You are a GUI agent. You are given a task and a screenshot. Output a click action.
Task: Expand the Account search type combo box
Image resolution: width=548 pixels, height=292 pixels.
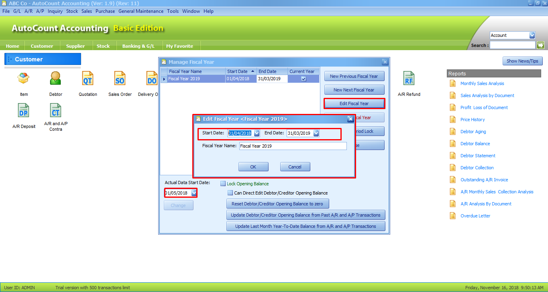pyautogui.click(x=532, y=35)
